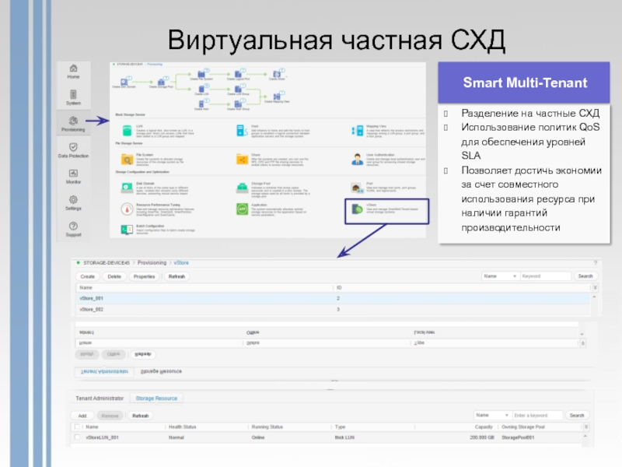
Task: Open the Home sidebar icon
Action: coord(73,68)
